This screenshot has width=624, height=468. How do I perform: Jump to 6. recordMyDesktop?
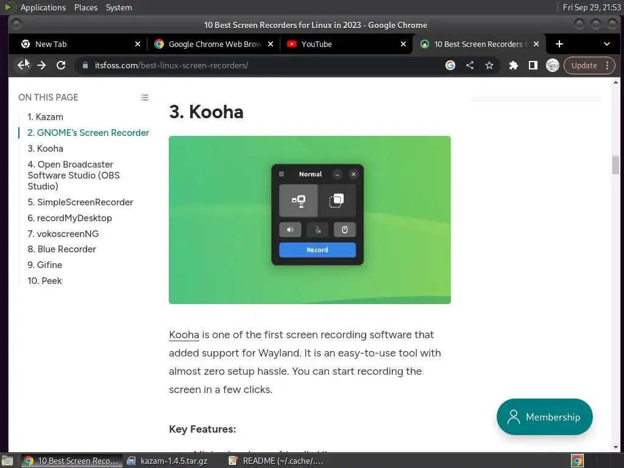[x=69, y=218]
